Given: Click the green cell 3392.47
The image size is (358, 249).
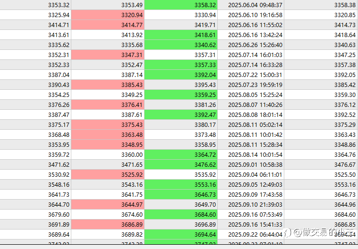Looking at the screenshot, I should 181,115.
